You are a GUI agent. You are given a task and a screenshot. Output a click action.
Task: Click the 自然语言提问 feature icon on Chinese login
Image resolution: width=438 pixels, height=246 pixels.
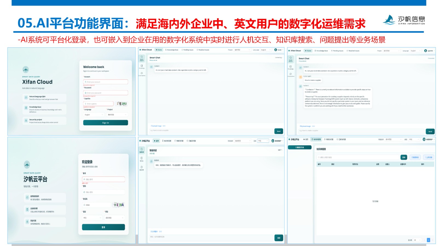[x=27, y=197]
